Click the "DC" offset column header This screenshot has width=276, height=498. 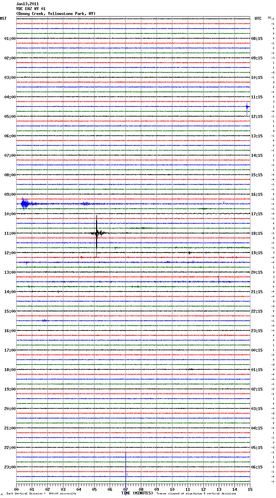point(270,18)
